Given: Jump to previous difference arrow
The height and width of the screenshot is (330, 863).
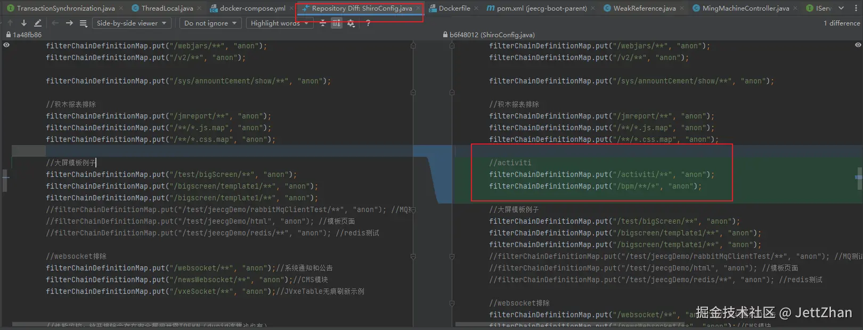Looking at the screenshot, I should pos(10,23).
